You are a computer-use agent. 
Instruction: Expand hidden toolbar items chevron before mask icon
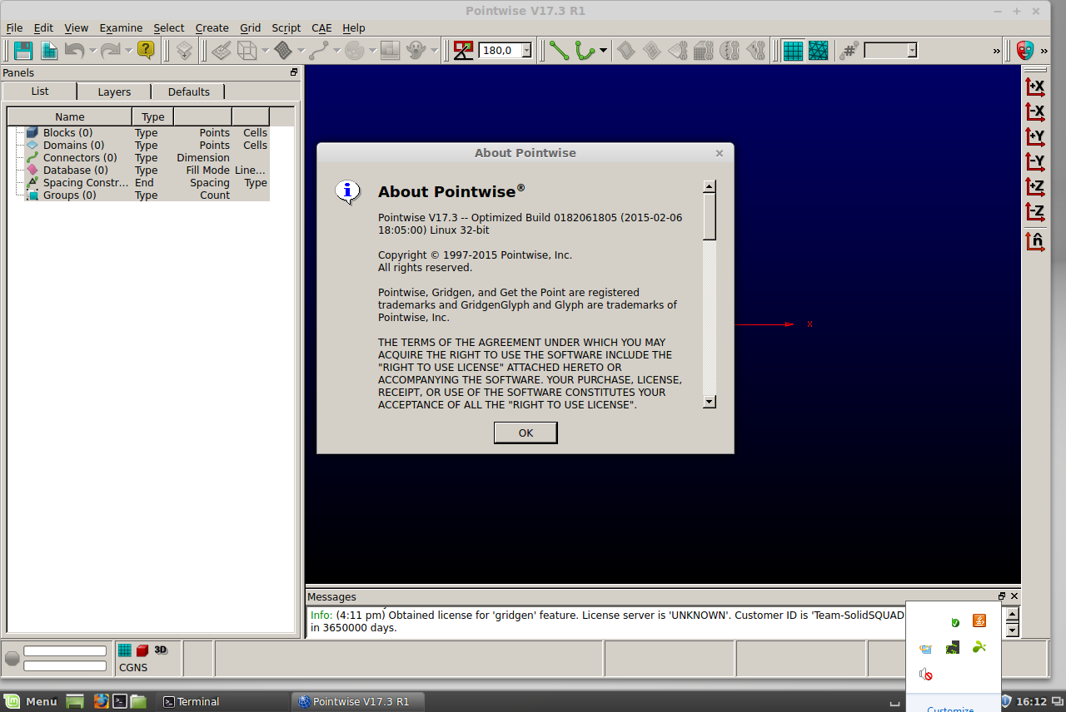tap(997, 51)
